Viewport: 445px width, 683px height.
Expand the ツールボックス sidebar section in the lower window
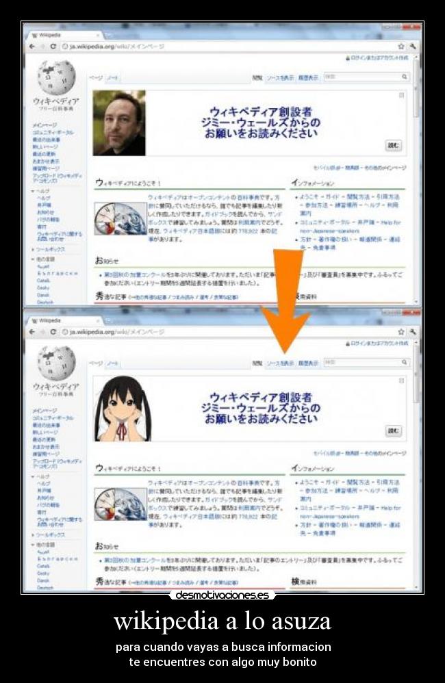[x=49, y=535]
